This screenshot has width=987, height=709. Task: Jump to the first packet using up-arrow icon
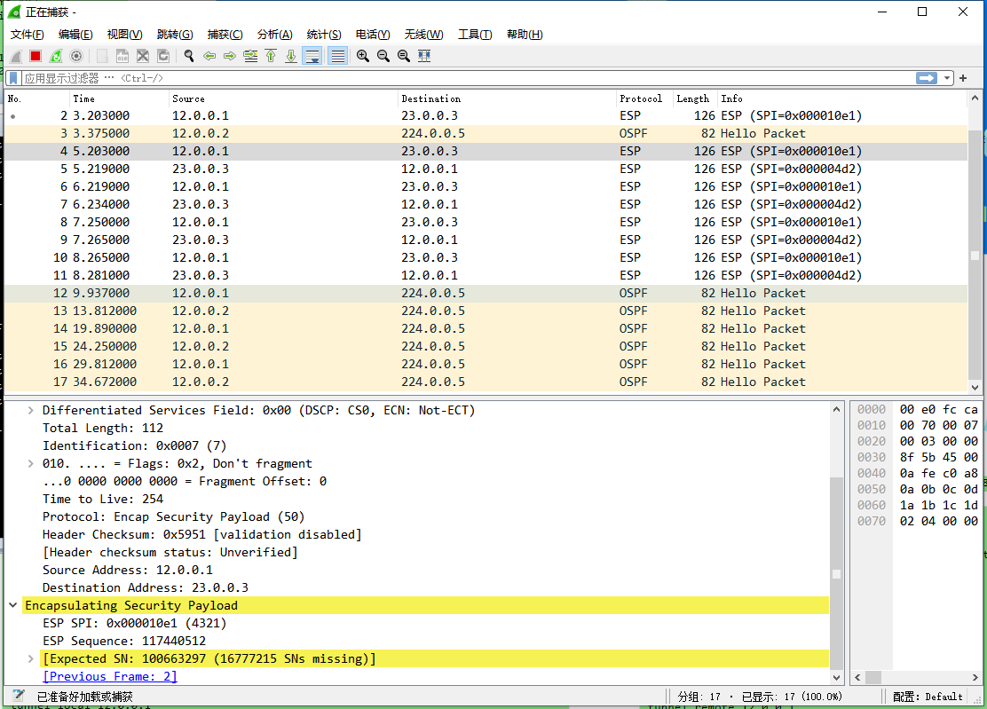270,55
